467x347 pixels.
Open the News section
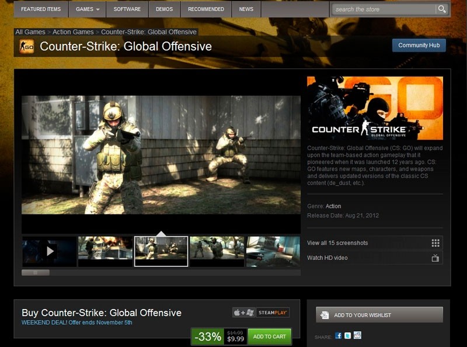click(246, 9)
